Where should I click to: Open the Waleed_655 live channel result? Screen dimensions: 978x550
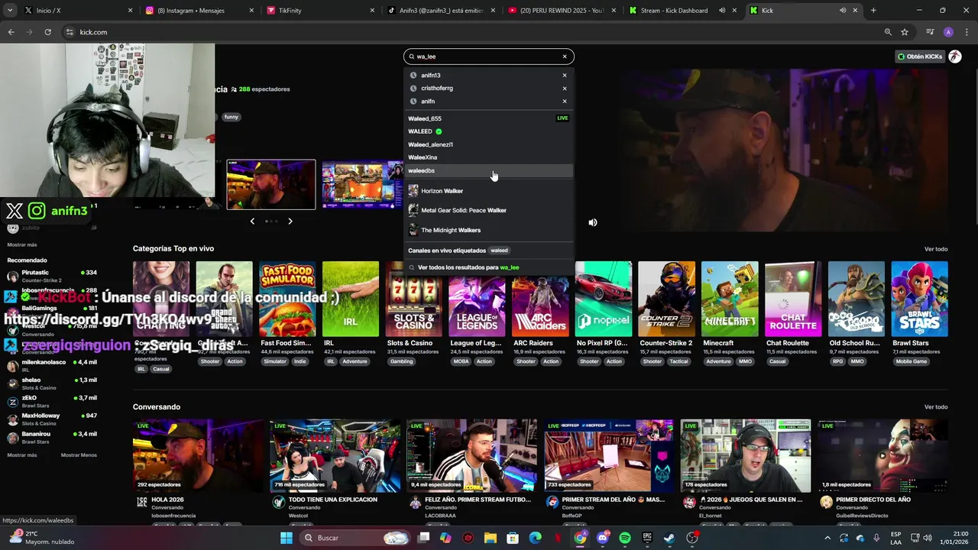(489, 118)
